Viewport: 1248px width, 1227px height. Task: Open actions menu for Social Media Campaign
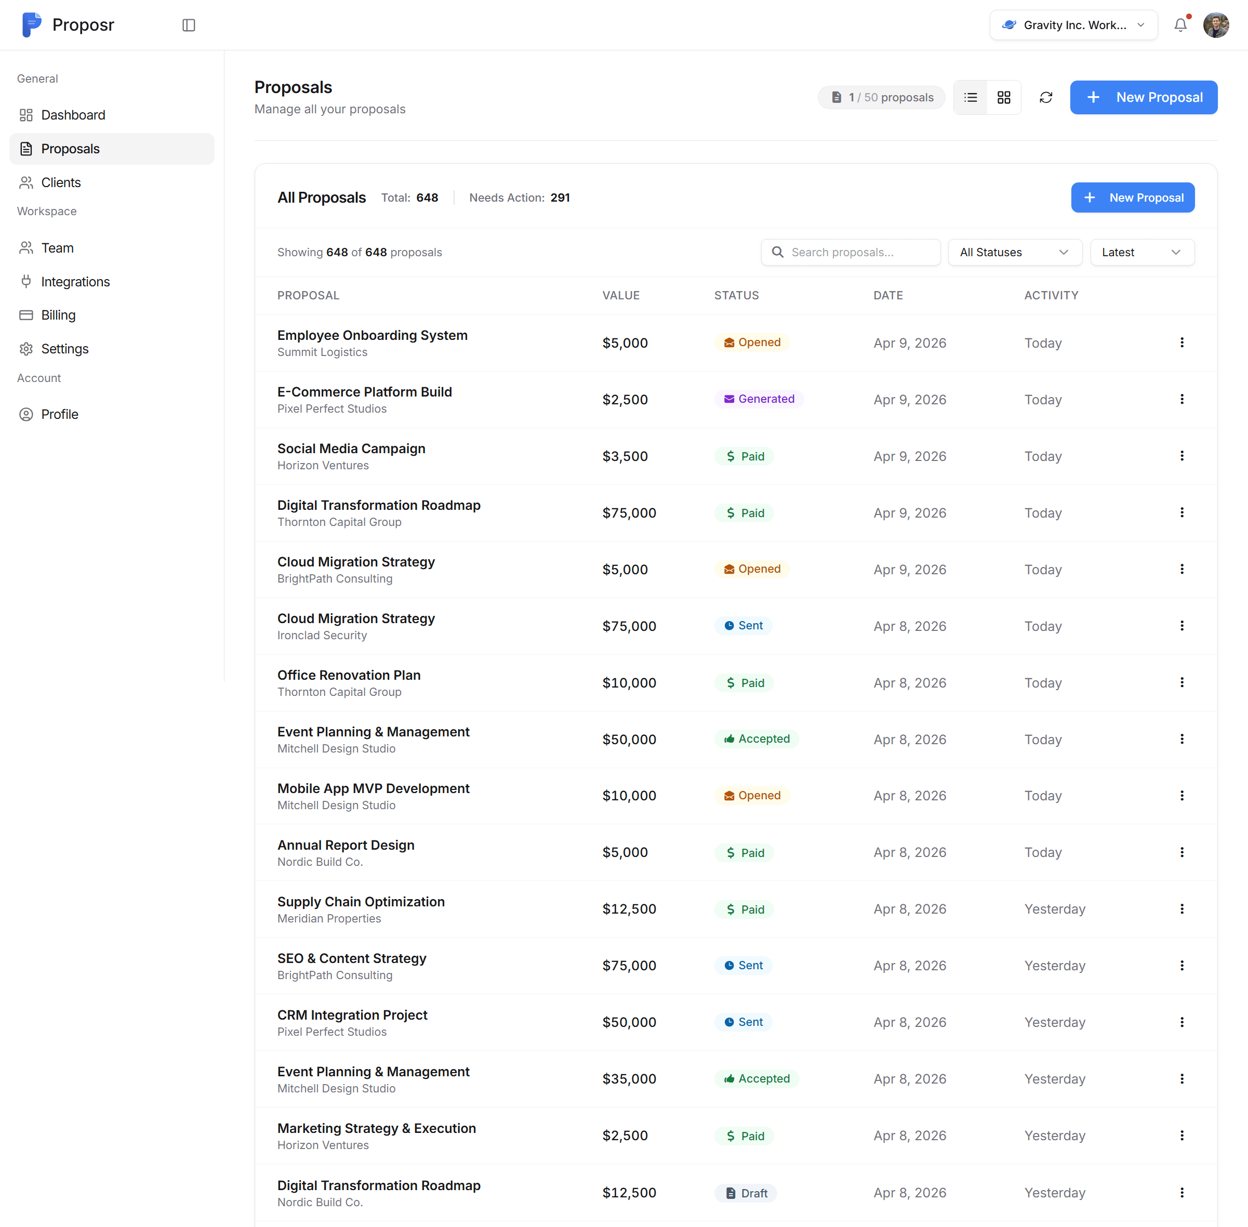[1181, 456]
